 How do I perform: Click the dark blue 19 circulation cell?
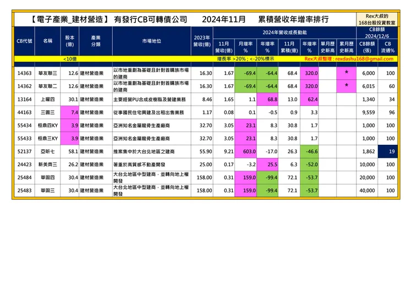tap(388, 151)
